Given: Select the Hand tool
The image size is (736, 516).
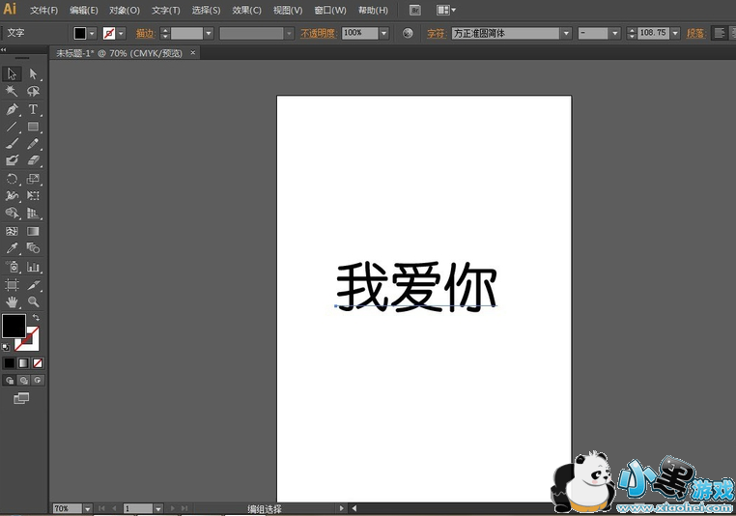Looking at the screenshot, I should (x=12, y=302).
